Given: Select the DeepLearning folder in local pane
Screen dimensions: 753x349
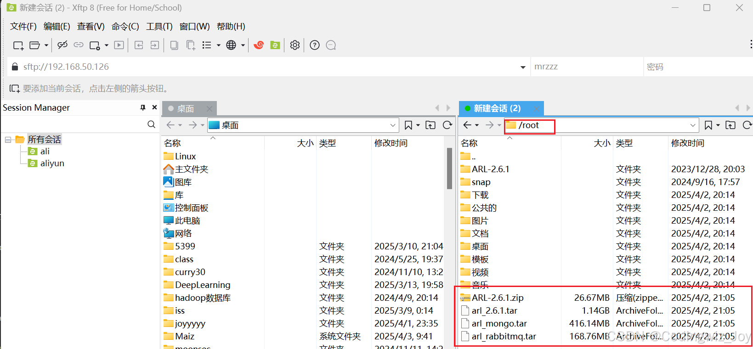Looking at the screenshot, I should (202, 285).
